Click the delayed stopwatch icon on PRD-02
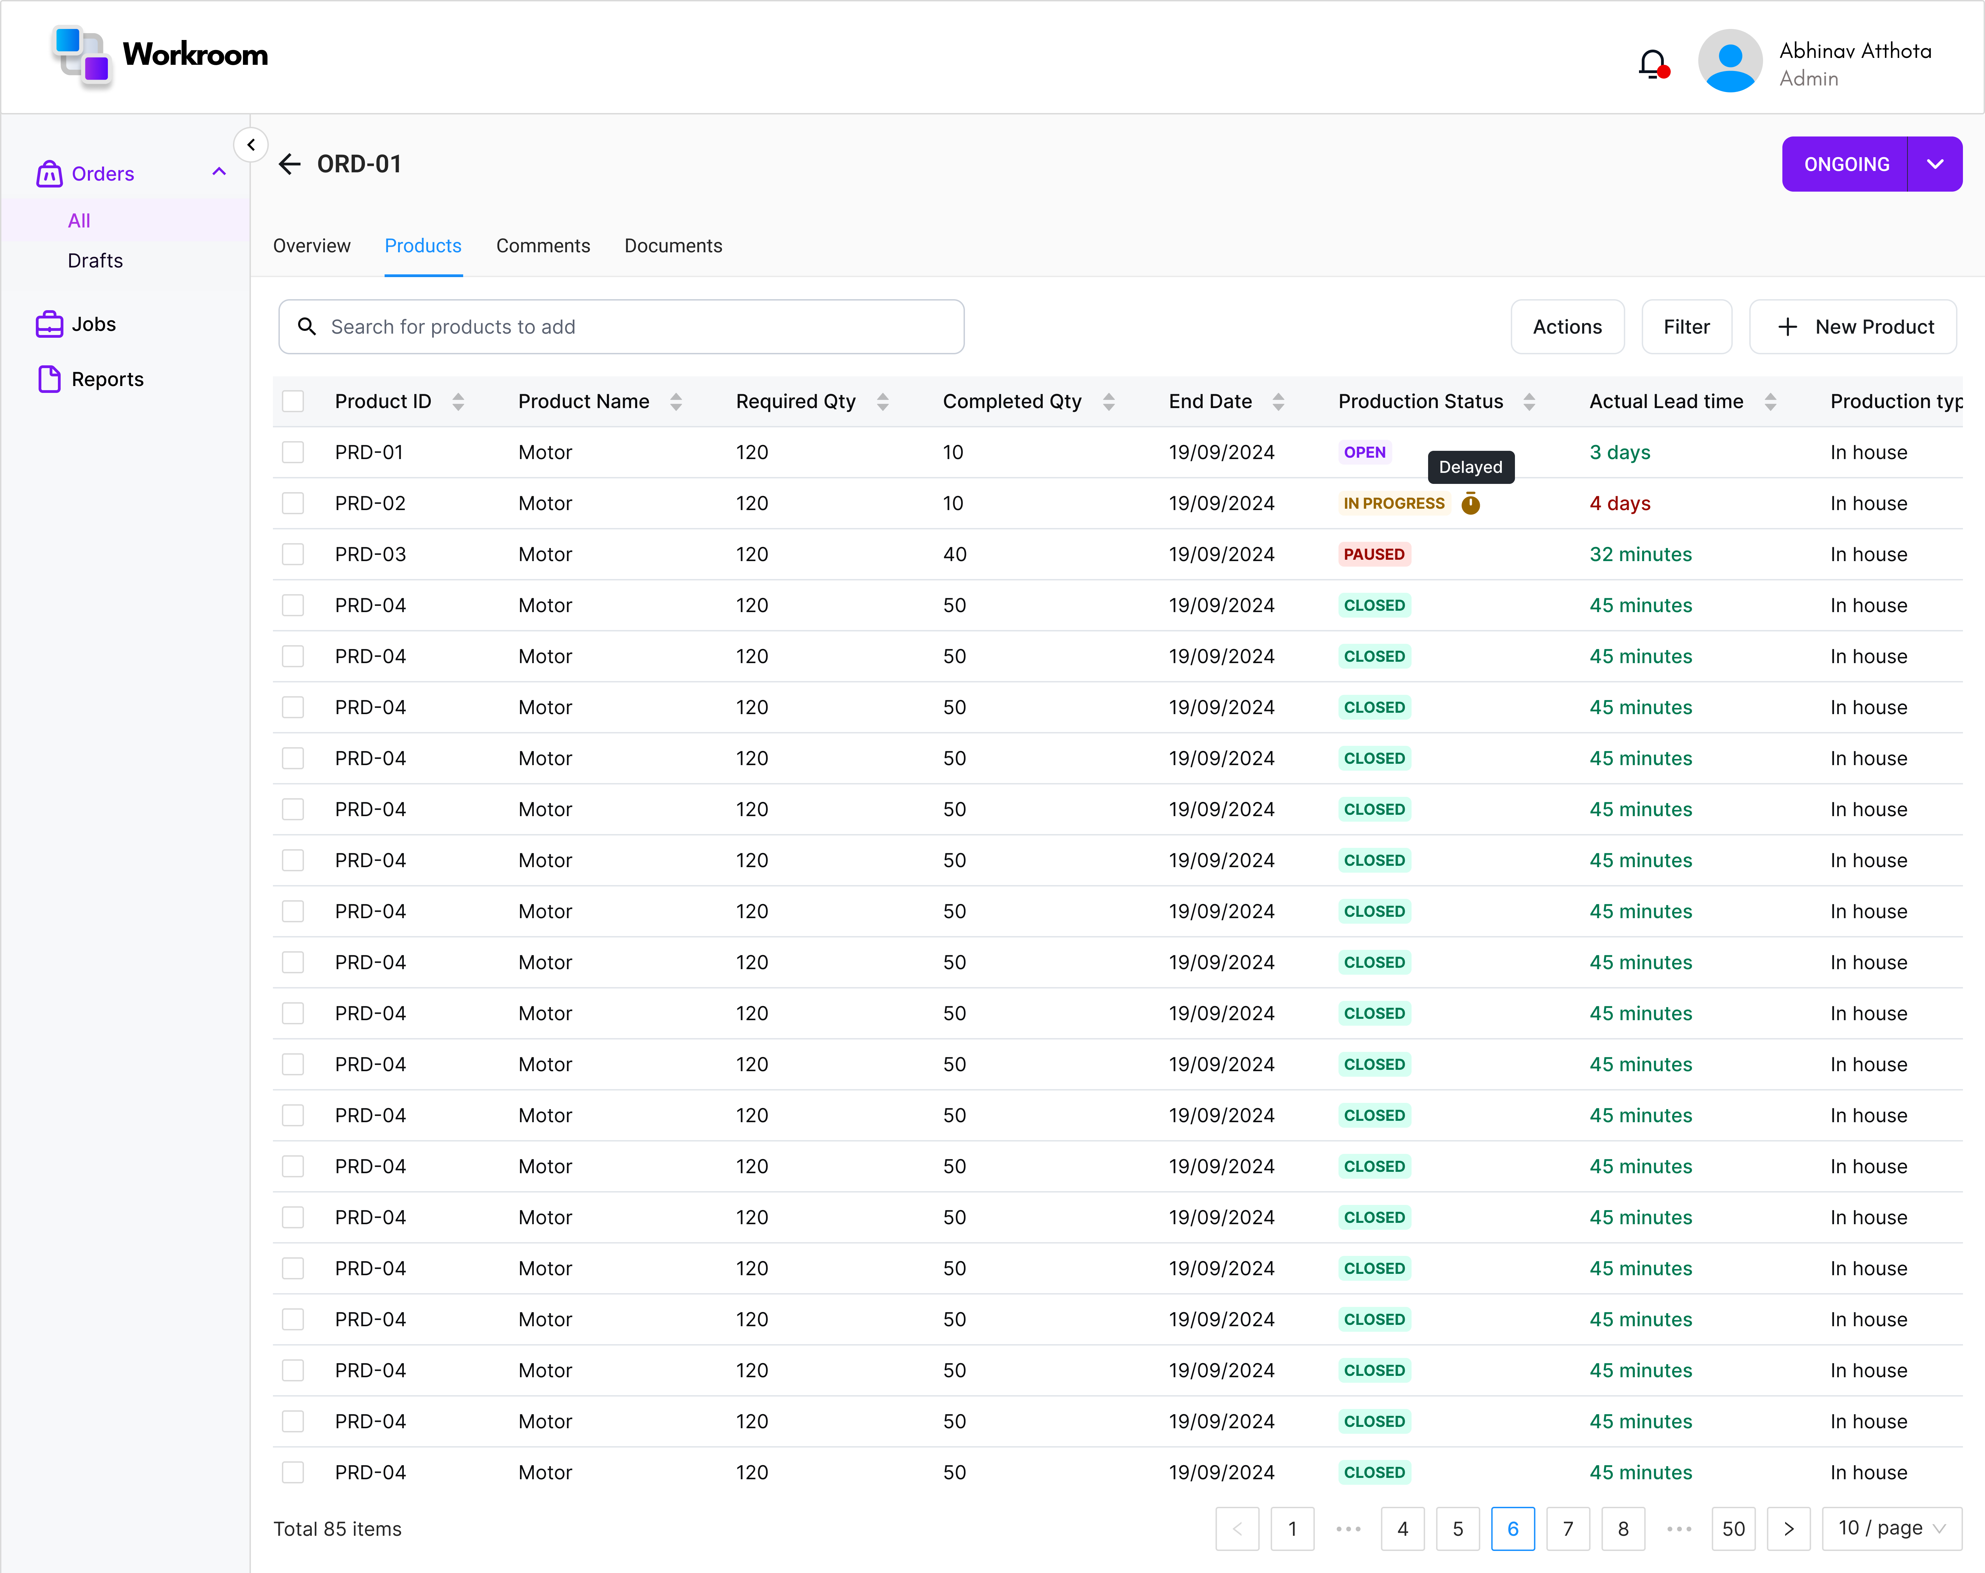The width and height of the screenshot is (1985, 1573). tap(1470, 504)
